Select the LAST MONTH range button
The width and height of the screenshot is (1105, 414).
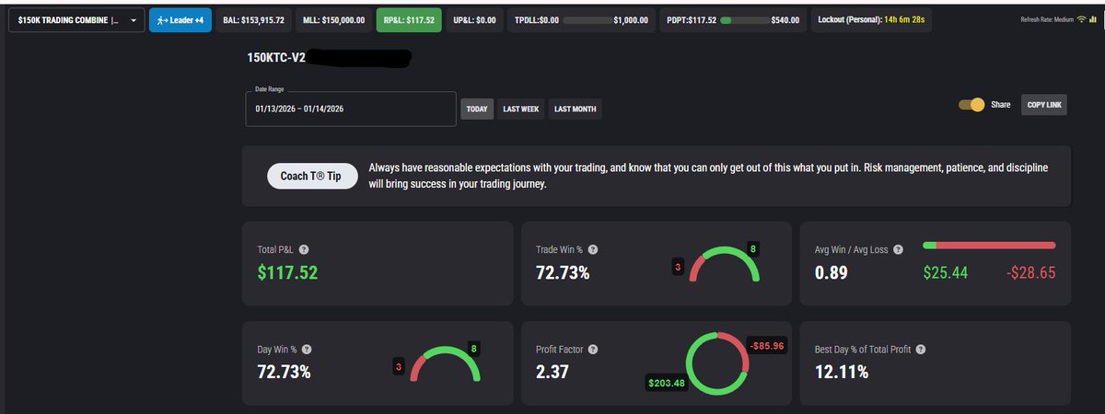coord(576,109)
